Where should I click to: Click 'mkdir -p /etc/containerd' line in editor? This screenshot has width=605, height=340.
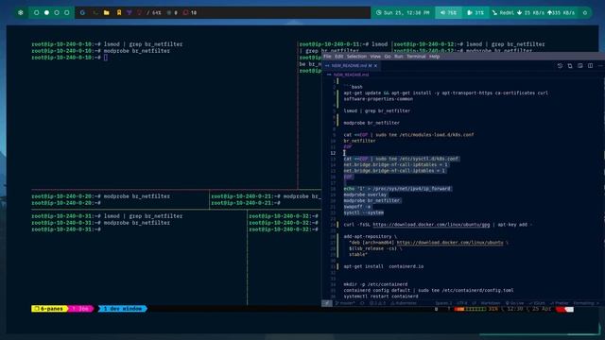pos(375,284)
